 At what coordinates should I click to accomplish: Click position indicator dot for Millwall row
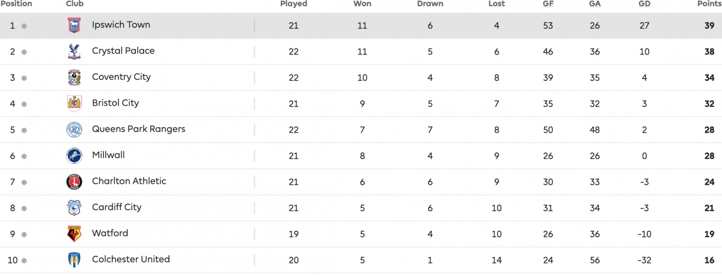24,156
